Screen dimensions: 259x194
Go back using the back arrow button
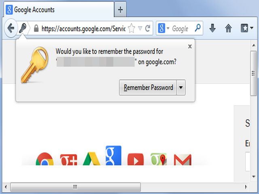click(x=11, y=28)
